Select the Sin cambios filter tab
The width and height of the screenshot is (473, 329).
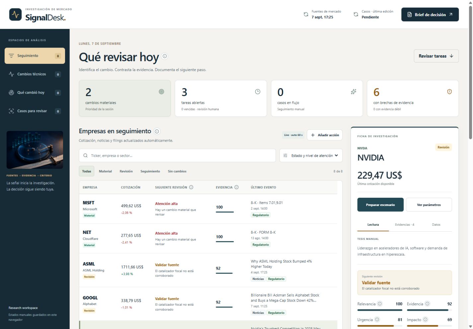177,171
